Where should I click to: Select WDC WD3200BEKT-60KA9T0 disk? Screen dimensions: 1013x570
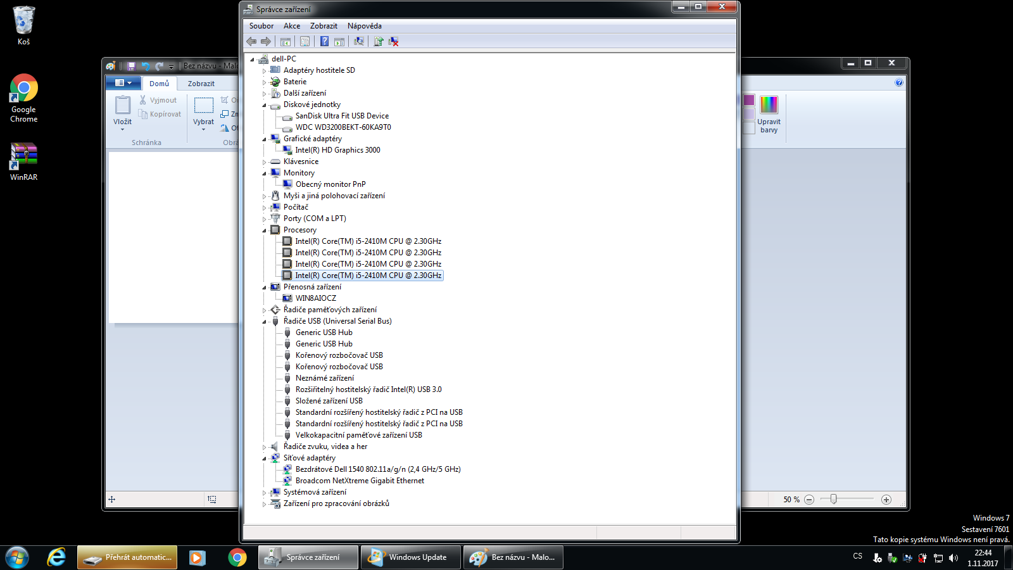(x=343, y=127)
